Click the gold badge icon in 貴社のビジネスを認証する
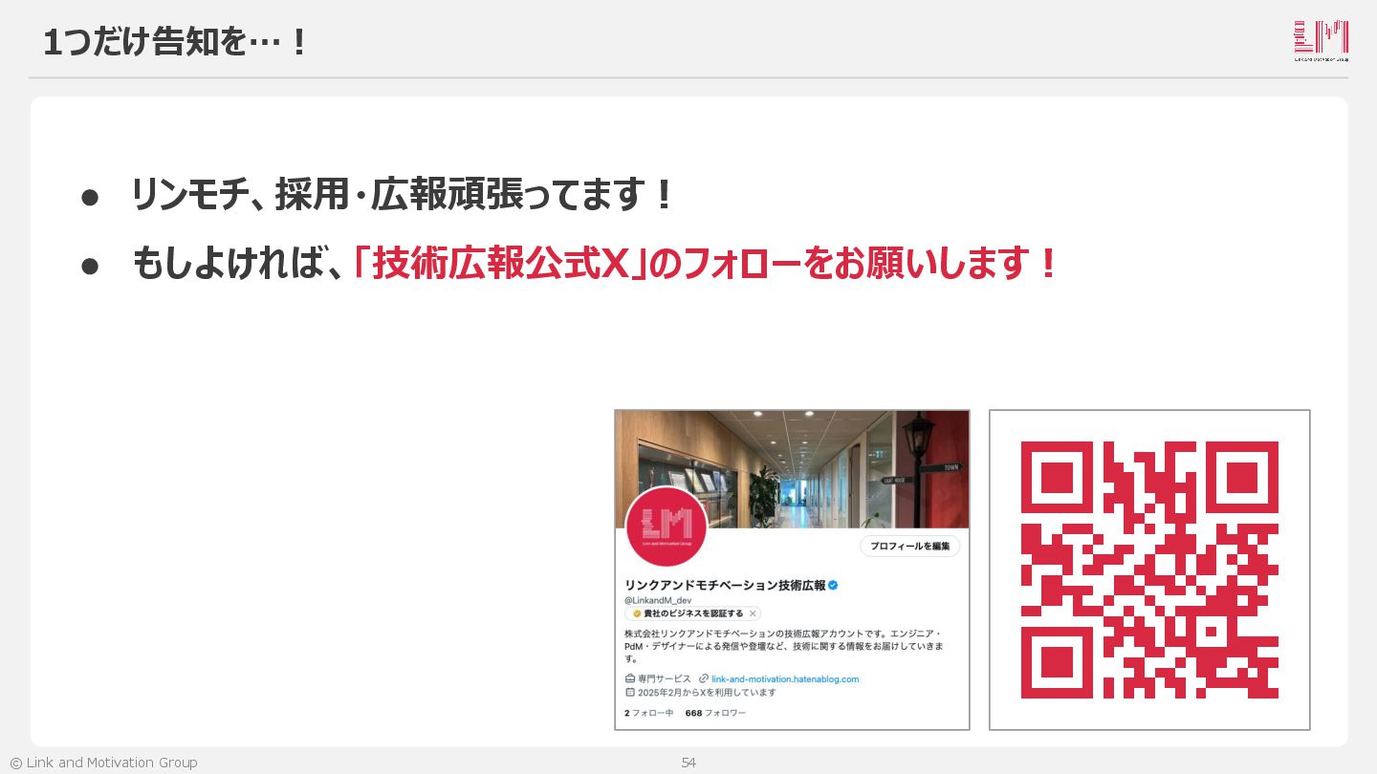The height and width of the screenshot is (774, 1377). (636, 613)
